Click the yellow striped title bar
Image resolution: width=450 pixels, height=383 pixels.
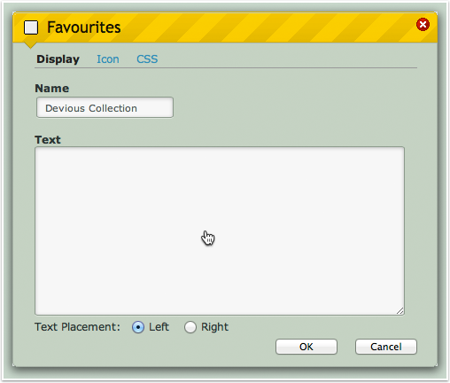[x=225, y=27]
